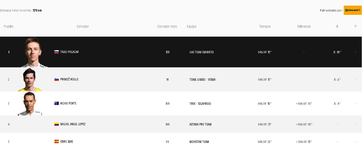Select the Richie Porte name link
The height and width of the screenshot is (148, 362).
click(x=68, y=103)
